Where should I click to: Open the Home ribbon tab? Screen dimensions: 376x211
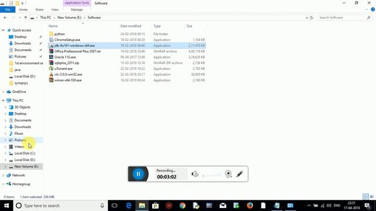coord(23,9)
